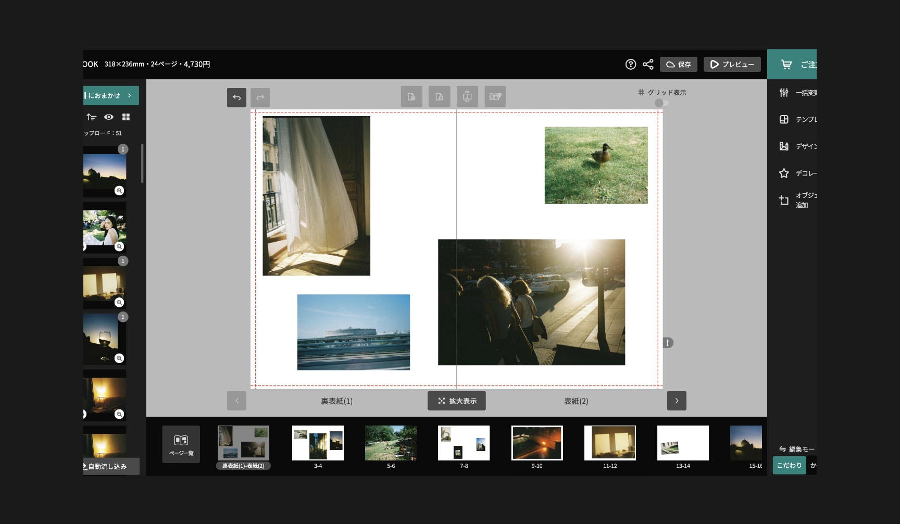Go to the previous page spread
The height and width of the screenshot is (524, 900).
236,401
